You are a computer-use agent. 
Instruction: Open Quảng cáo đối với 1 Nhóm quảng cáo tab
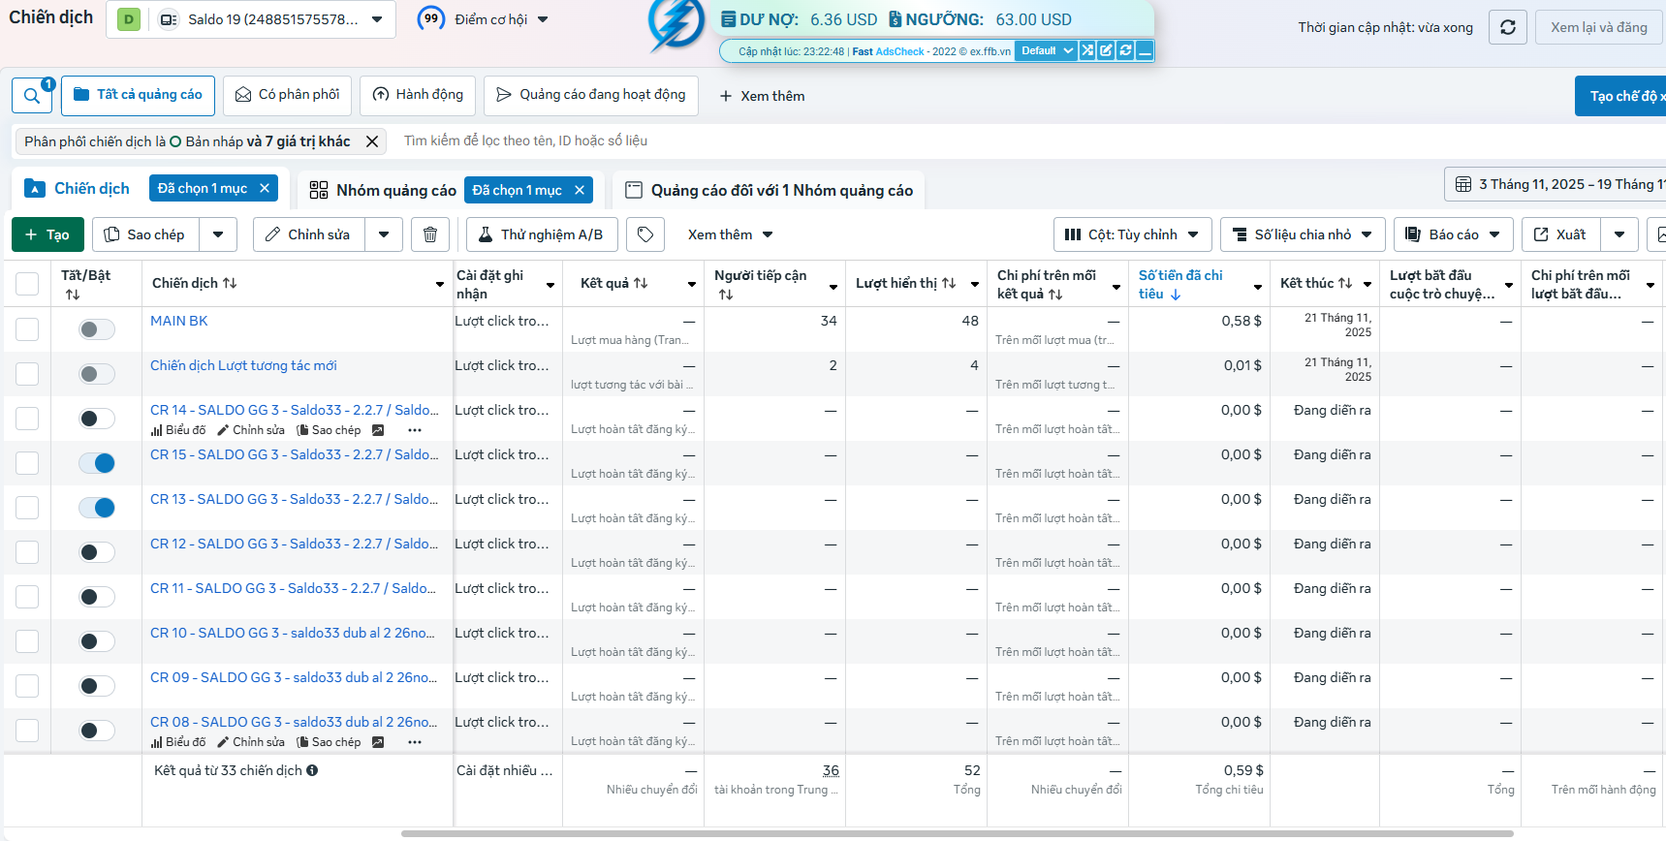(770, 190)
